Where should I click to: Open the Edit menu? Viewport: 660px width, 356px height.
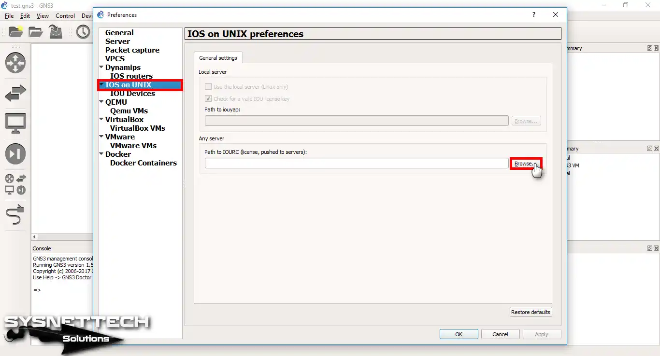(25, 16)
